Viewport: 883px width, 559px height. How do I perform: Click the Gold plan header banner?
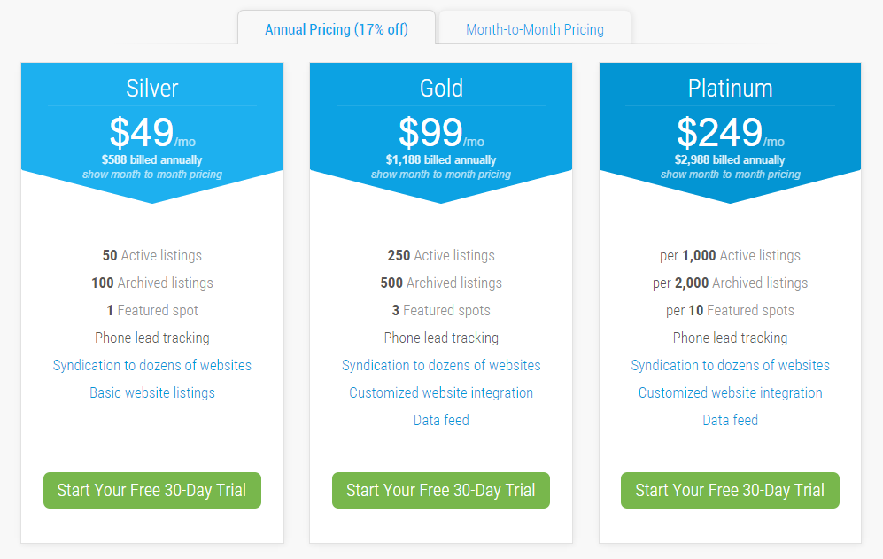[440, 89]
